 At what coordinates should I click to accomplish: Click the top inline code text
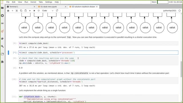(69, 37)
